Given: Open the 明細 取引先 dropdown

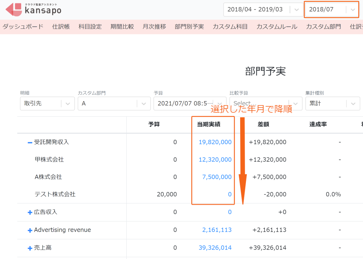Looking at the screenshot, I should point(47,103).
